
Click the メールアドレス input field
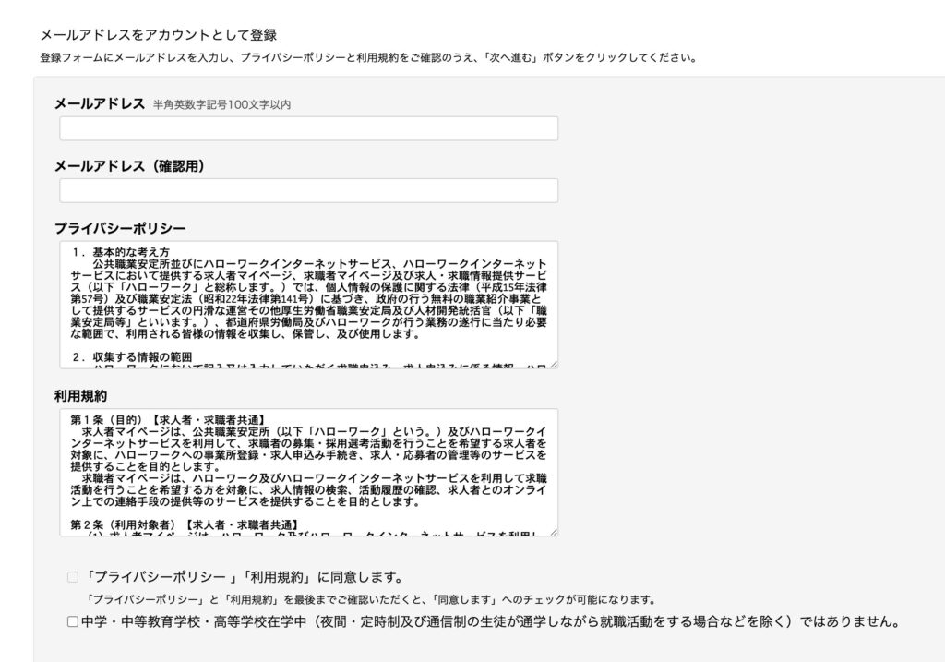[x=308, y=128]
